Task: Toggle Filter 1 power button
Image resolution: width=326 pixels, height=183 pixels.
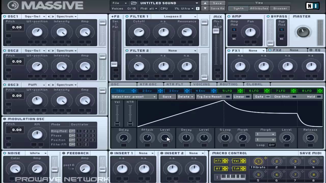Action: pyautogui.click(x=127, y=16)
